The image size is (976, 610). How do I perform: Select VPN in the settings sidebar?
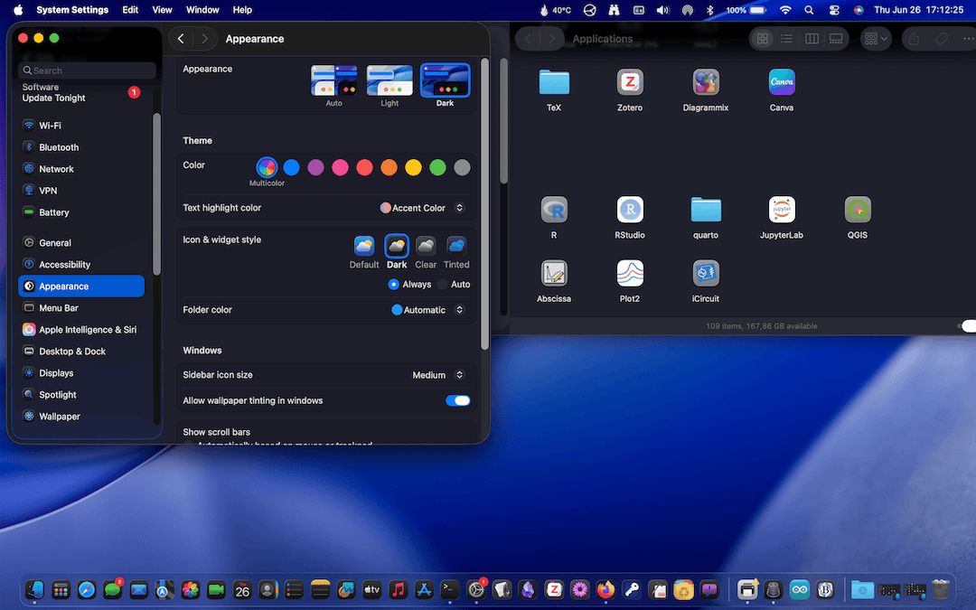click(81, 191)
